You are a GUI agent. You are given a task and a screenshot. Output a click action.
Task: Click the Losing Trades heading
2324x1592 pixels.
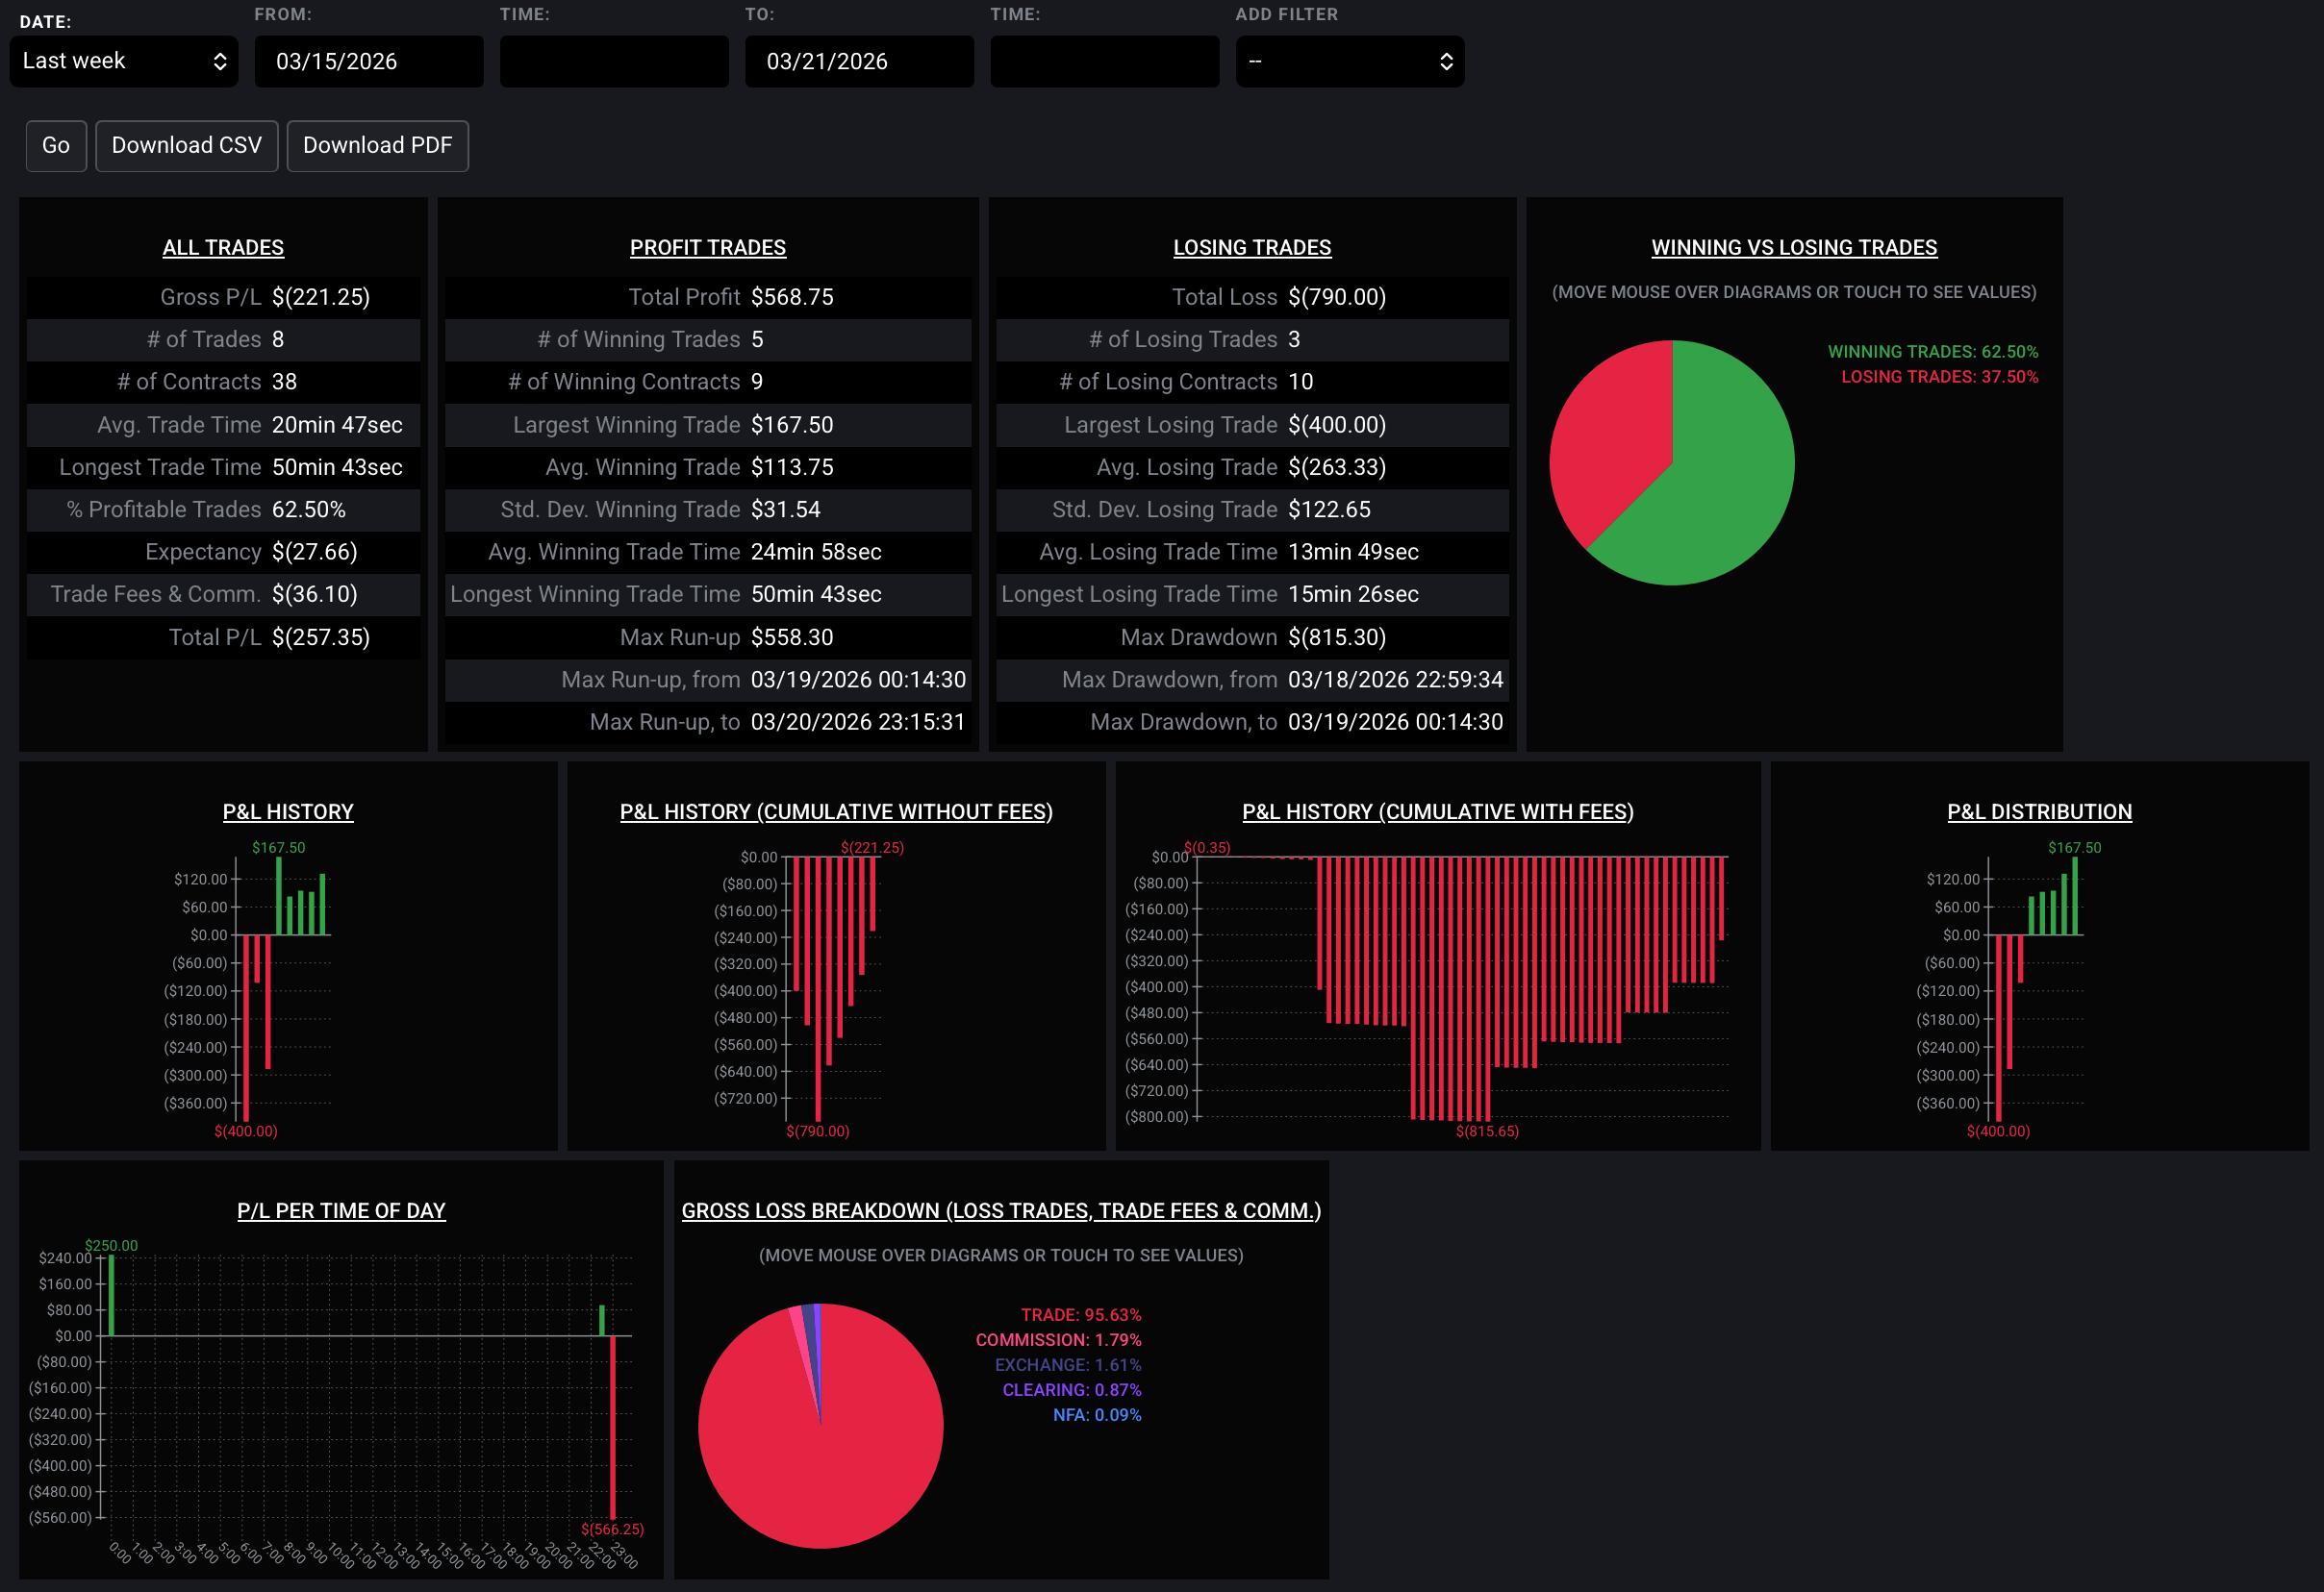1251,248
